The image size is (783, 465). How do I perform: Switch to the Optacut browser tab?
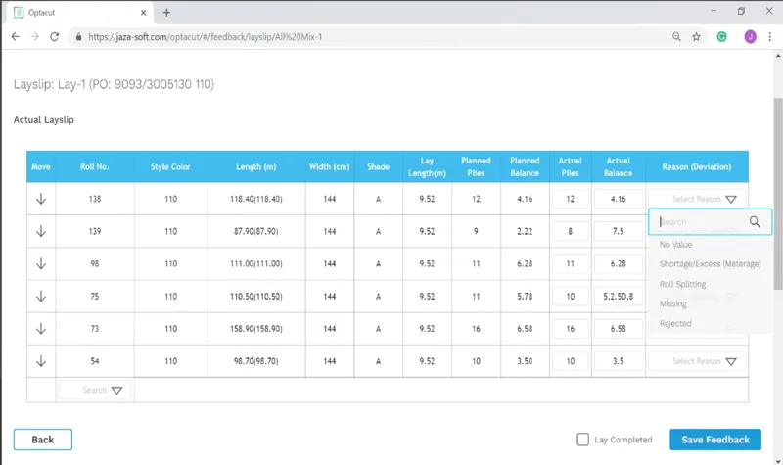click(80, 13)
